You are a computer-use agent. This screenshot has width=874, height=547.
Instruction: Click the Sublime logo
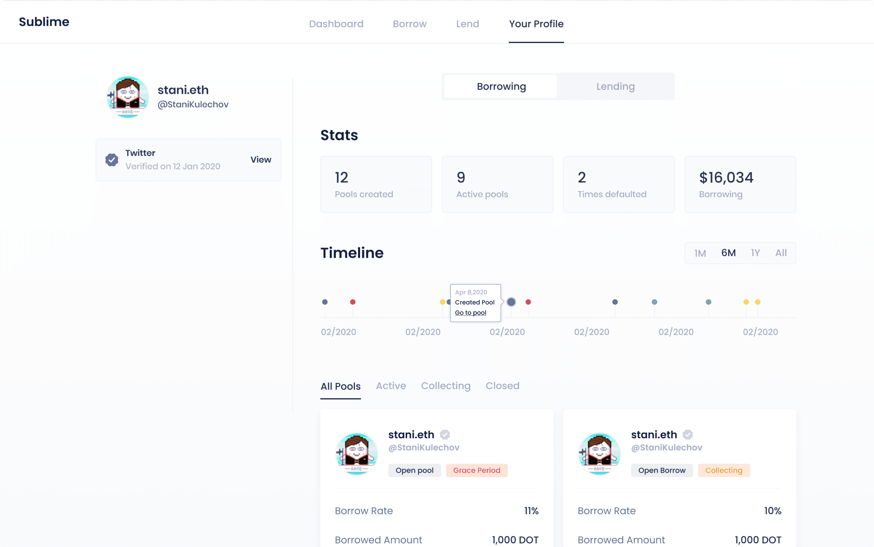tap(44, 22)
